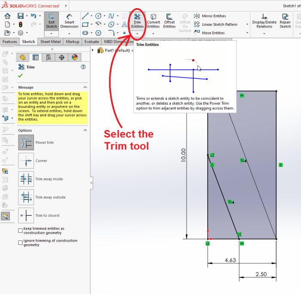The width and height of the screenshot is (301, 294).
Task: Save the document with floppy icon
Action: (x=21, y=16)
